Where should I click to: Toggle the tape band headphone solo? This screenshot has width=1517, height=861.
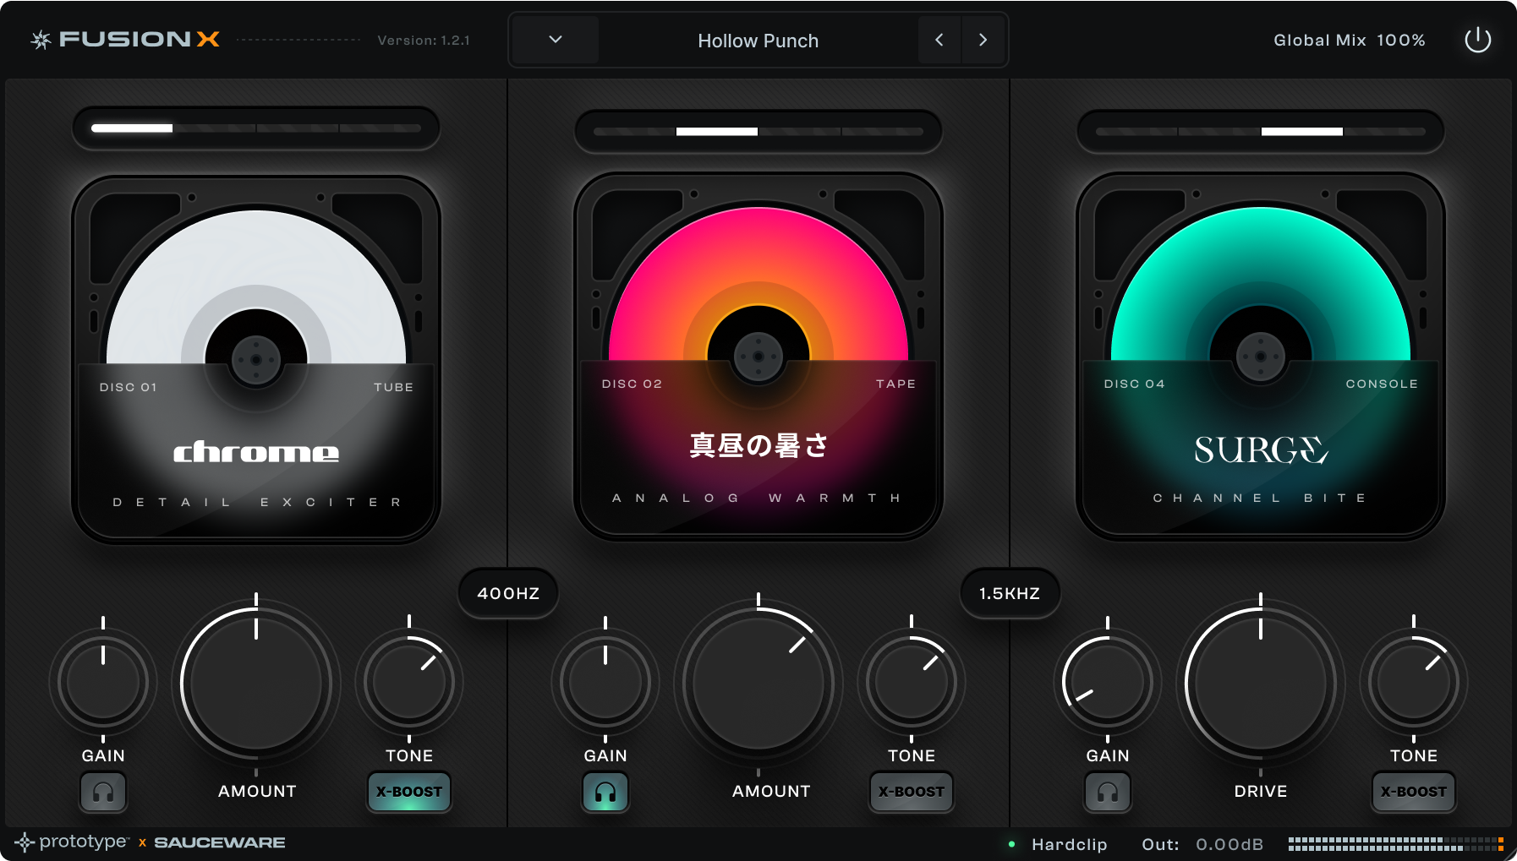pos(605,793)
